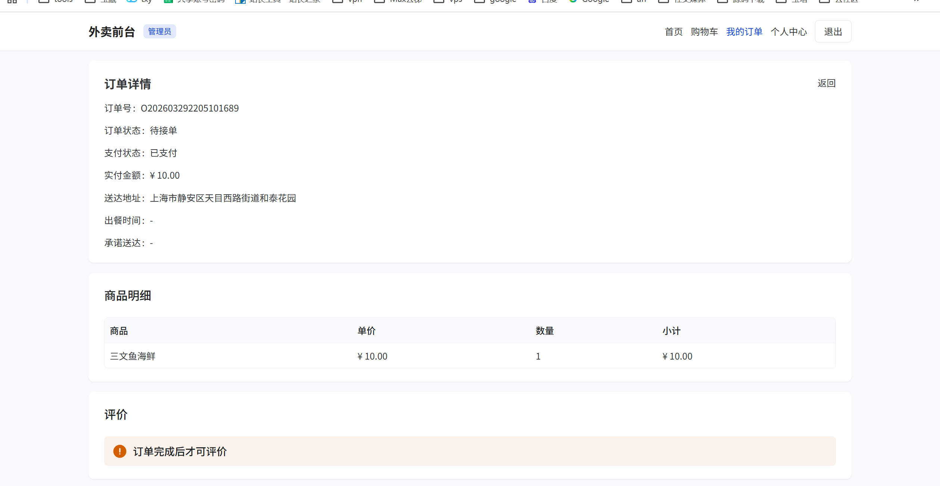Select the 三文鱼海鲜 item row
The image size is (940, 486).
[x=133, y=356]
